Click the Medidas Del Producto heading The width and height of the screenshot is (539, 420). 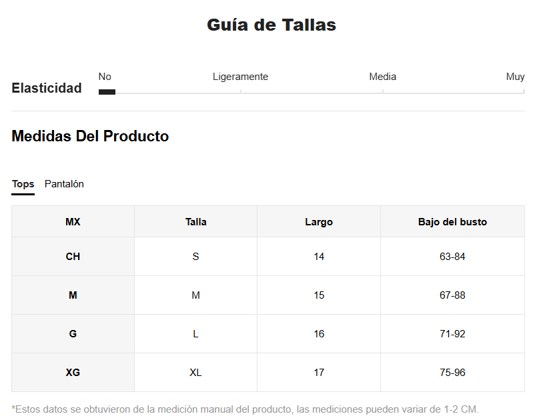pos(90,136)
